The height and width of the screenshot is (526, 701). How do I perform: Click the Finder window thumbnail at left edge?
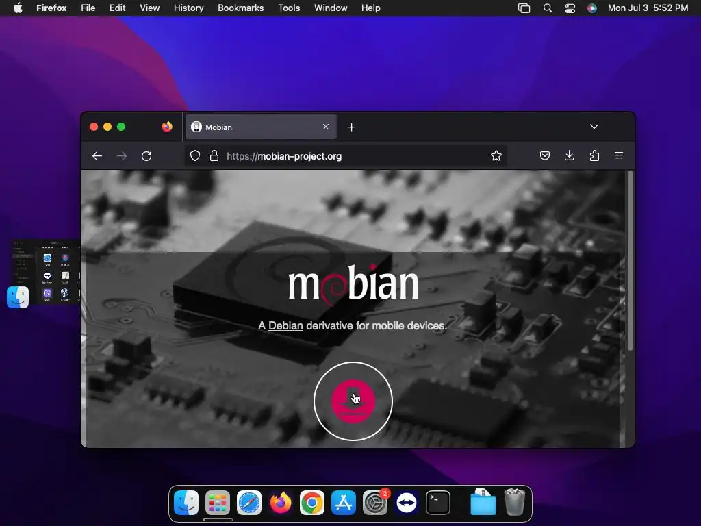[x=46, y=271]
